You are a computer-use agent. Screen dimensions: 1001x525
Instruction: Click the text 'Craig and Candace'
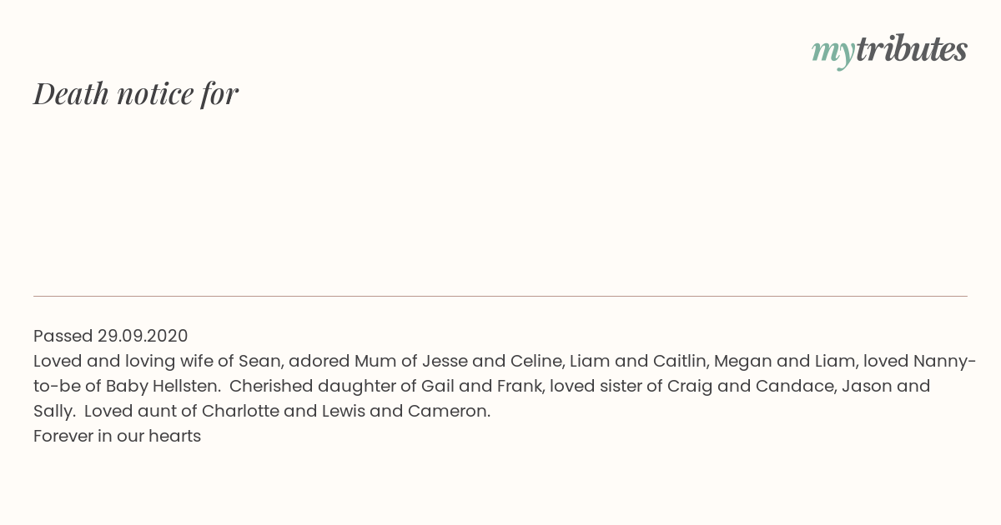click(x=751, y=386)
